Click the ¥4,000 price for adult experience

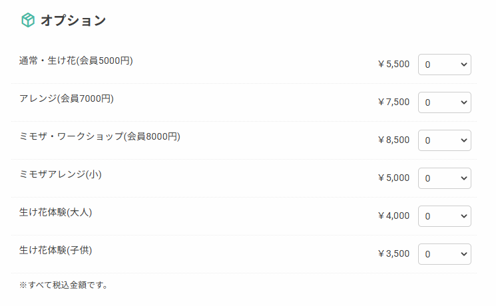[393, 216]
